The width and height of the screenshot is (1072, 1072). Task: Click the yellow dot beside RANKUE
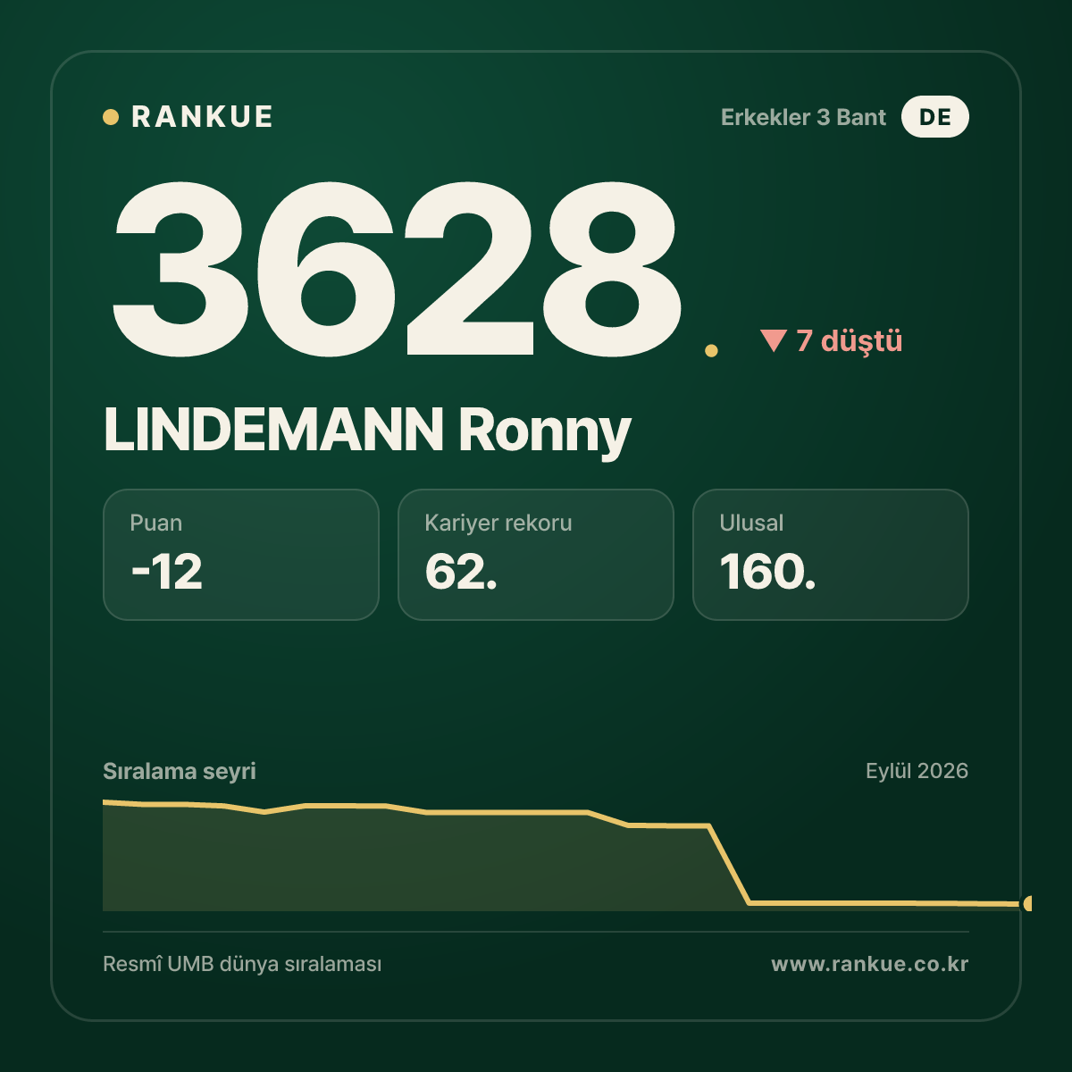tap(111, 117)
